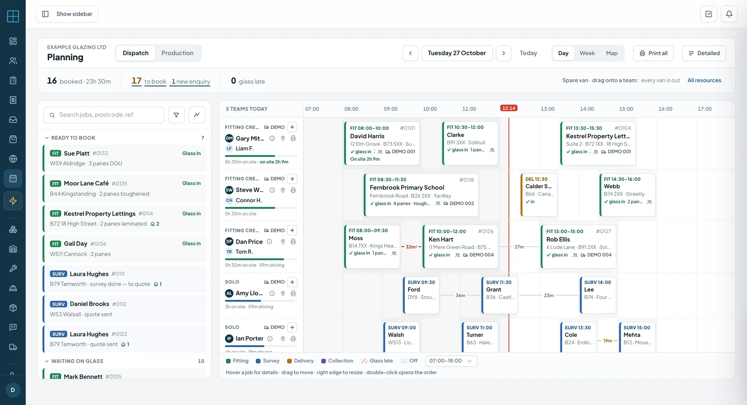The image size is (747, 405).
Task: Switch to the Dispatch tab
Action: (x=135, y=53)
